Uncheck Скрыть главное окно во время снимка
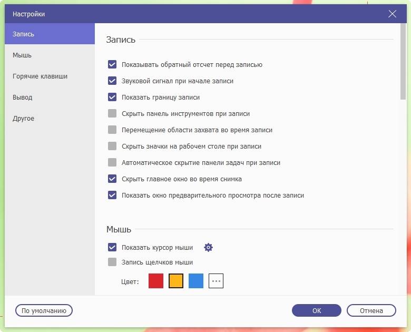Image resolution: width=411 pixels, height=332 pixels. [x=112, y=179]
